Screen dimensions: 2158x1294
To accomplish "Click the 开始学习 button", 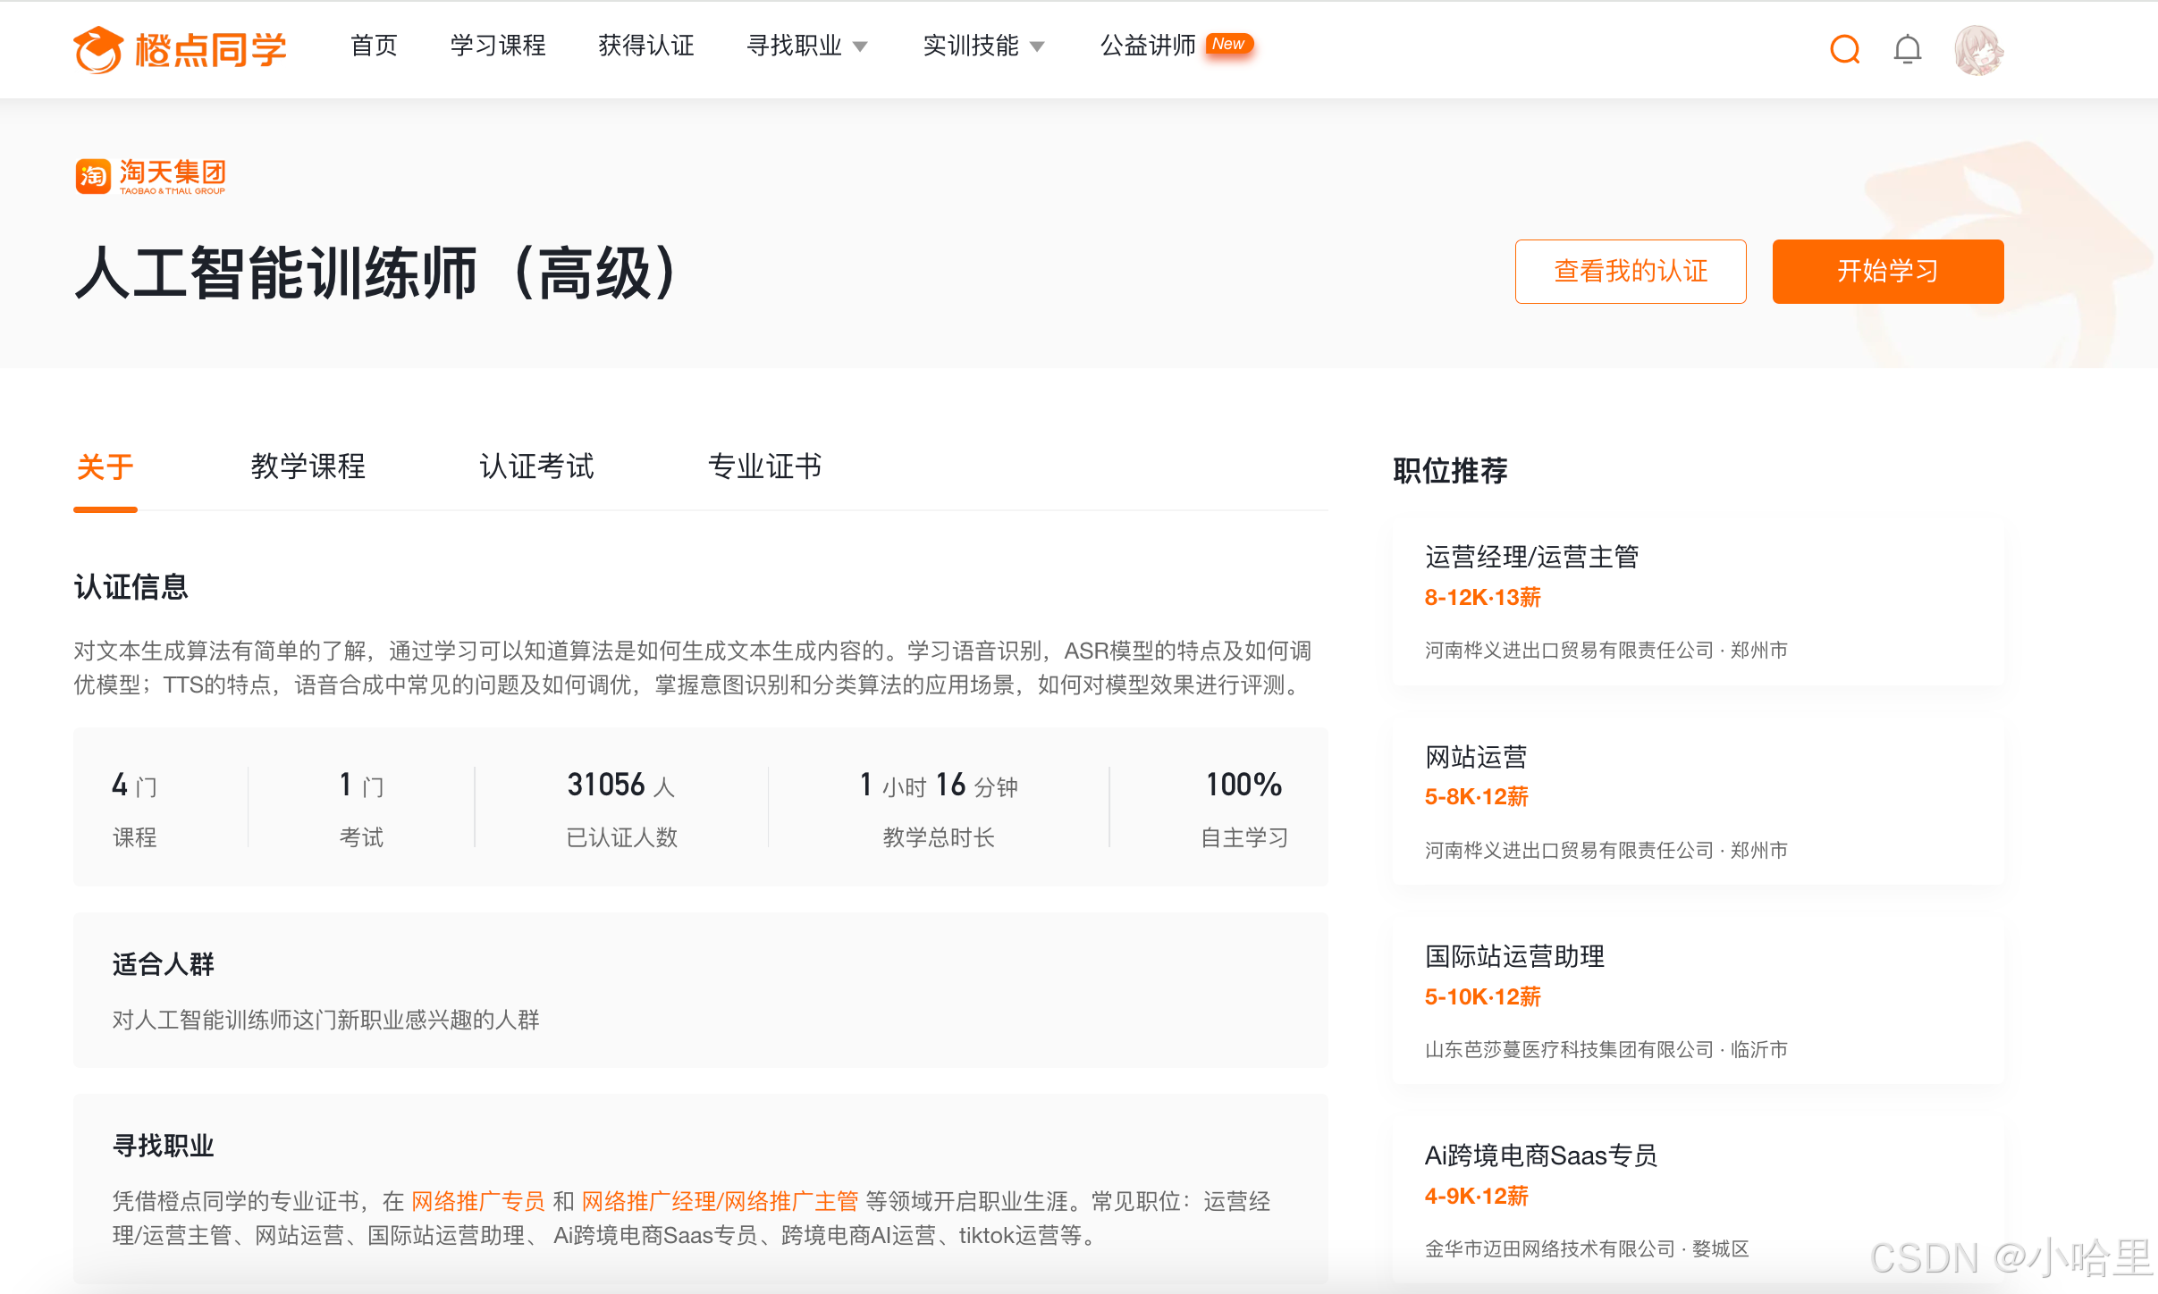I will (1887, 272).
